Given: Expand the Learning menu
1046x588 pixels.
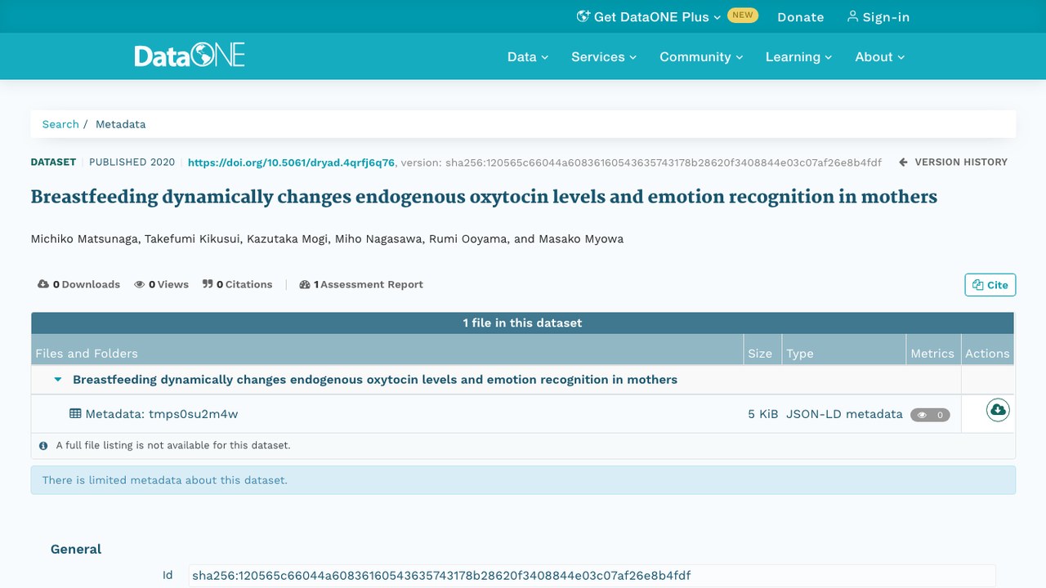Looking at the screenshot, I should (x=798, y=57).
